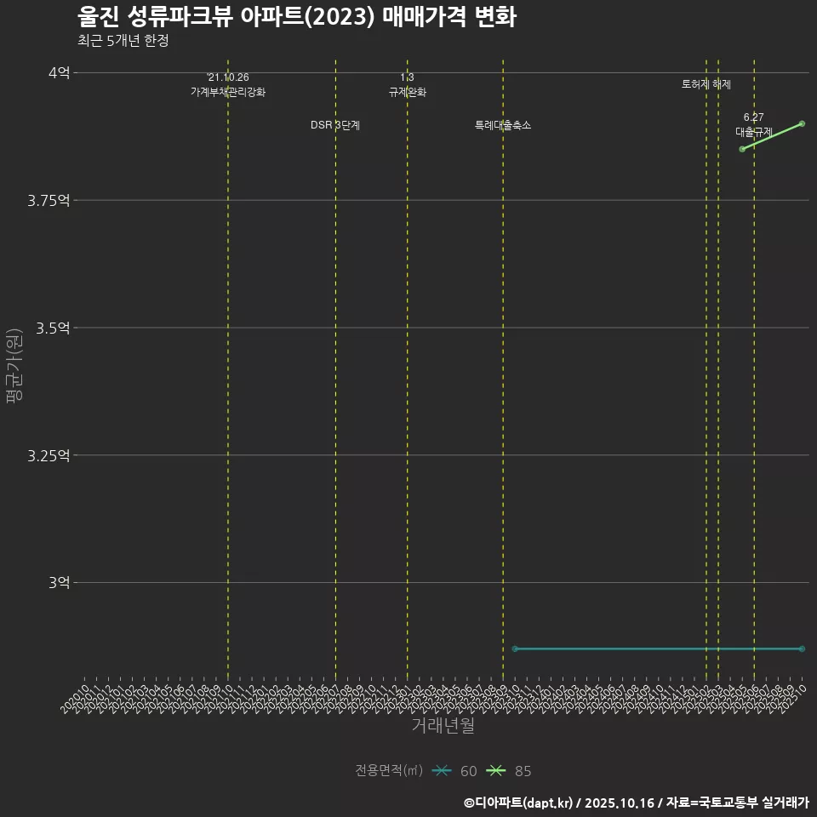The width and height of the screenshot is (817, 817).
Task: Select the teal 60㎡ line start marker
Action: pyautogui.click(x=516, y=648)
